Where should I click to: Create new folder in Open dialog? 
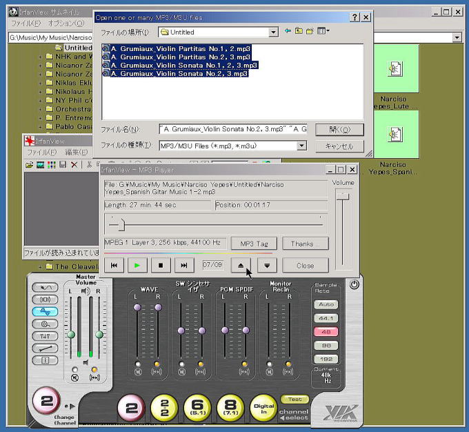(310, 31)
